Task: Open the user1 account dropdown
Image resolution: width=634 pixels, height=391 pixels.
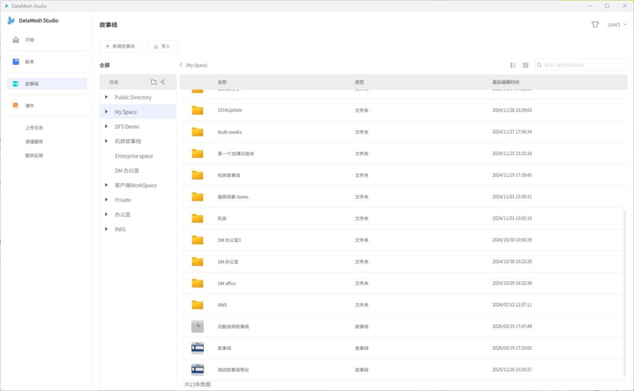Action: coord(617,25)
